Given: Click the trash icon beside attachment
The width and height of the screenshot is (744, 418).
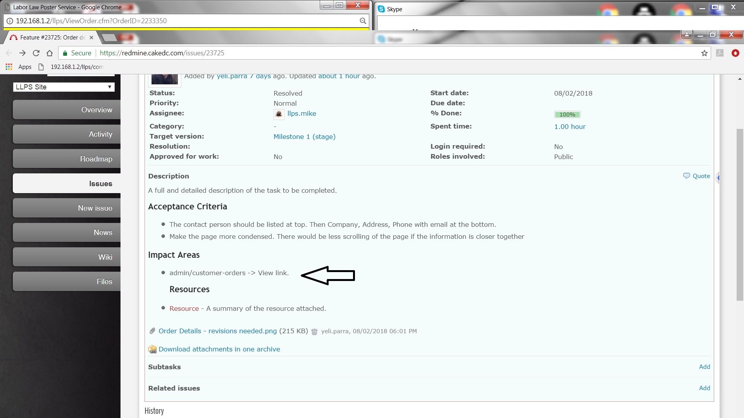Looking at the screenshot, I should (x=314, y=332).
